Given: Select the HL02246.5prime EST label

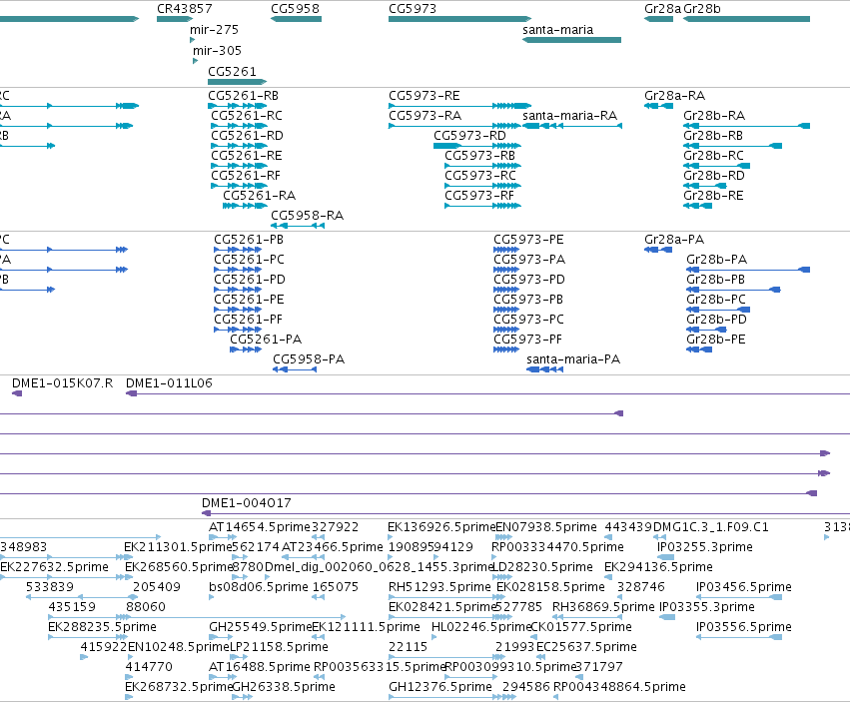Looking at the screenshot, I should 481,627.
